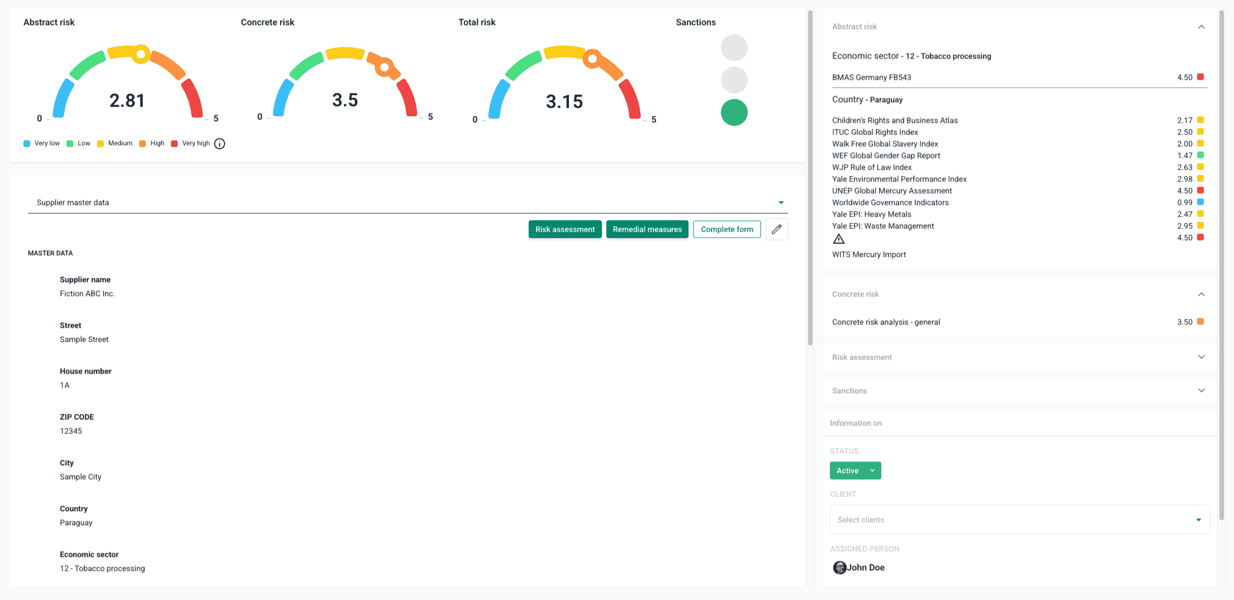Click the 'Very low' legend marker

click(x=26, y=144)
